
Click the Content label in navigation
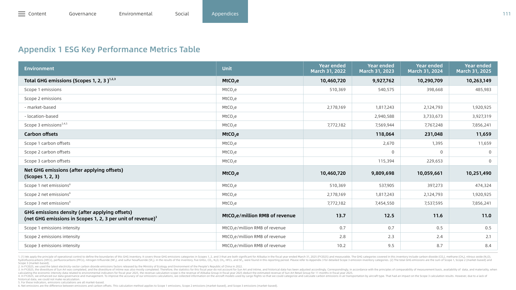tap(37, 14)
